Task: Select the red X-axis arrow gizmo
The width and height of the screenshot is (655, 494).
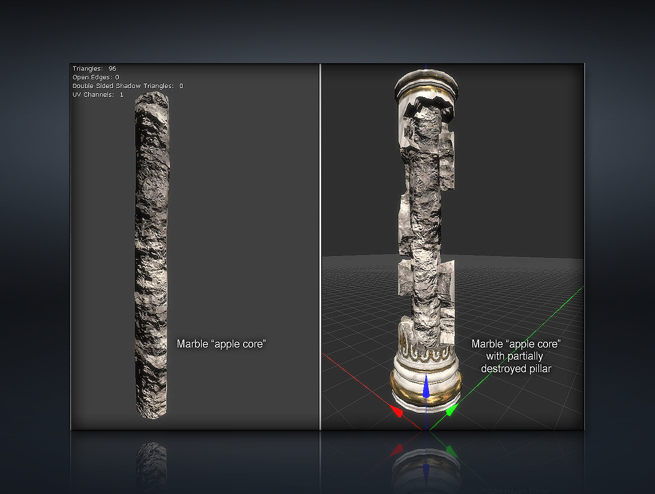Action: pos(396,411)
